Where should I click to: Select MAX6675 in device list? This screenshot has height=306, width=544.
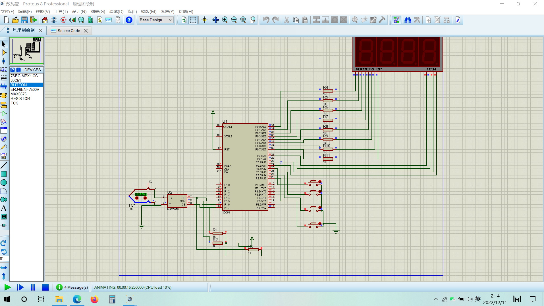click(x=26, y=94)
